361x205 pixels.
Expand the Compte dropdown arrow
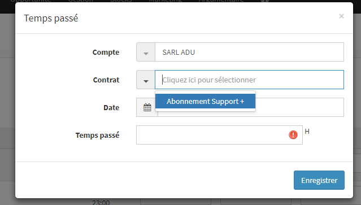(x=146, y=52)
